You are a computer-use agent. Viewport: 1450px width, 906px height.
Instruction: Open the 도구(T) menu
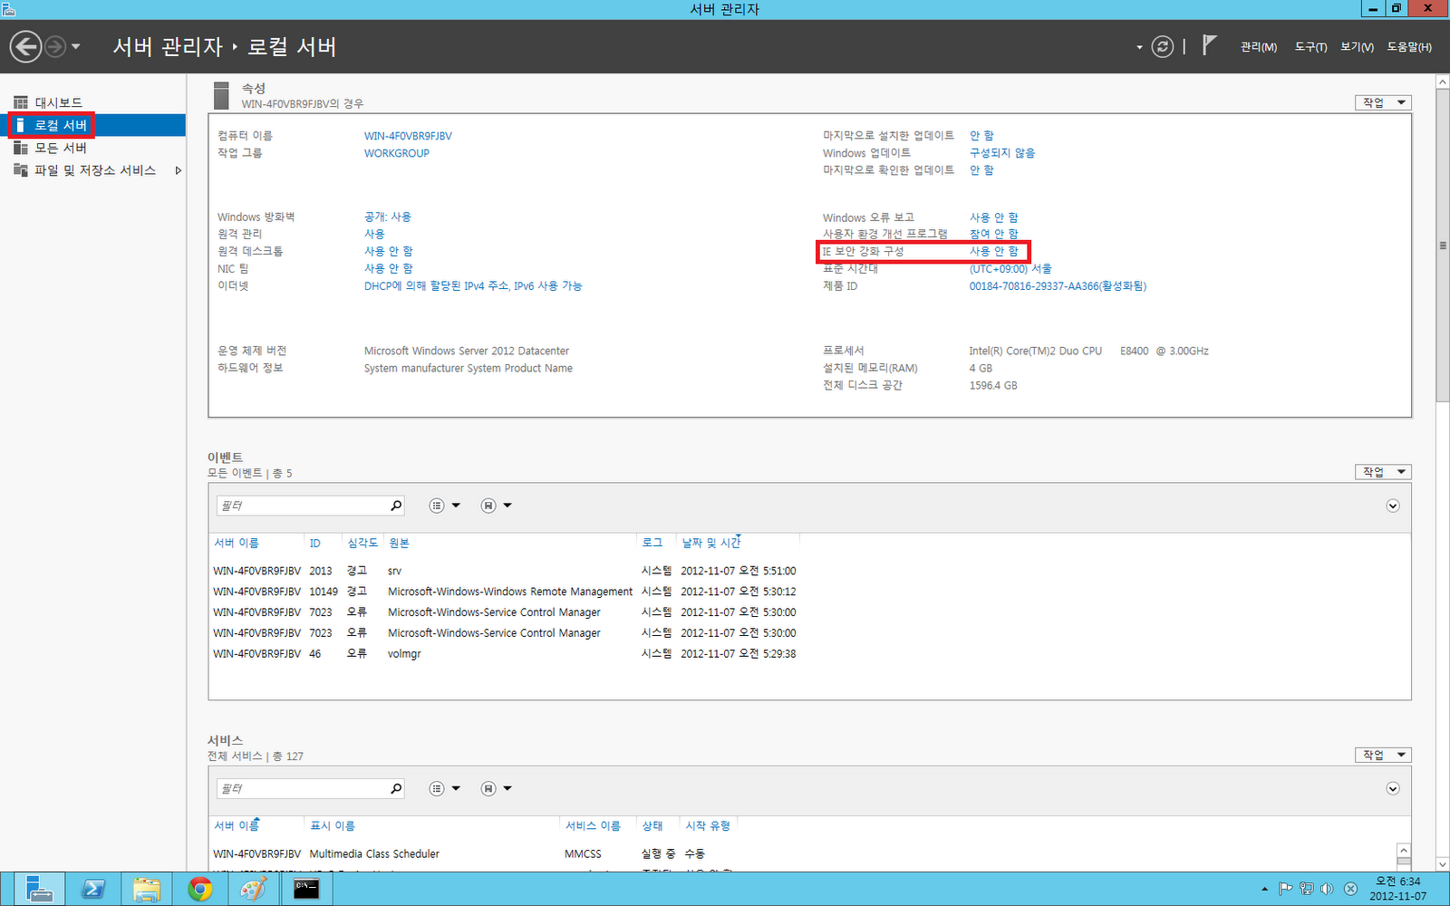click(x=1310, y=47)
